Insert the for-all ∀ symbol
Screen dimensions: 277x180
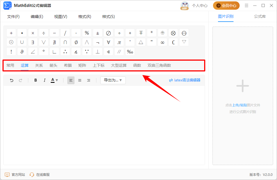108,42
